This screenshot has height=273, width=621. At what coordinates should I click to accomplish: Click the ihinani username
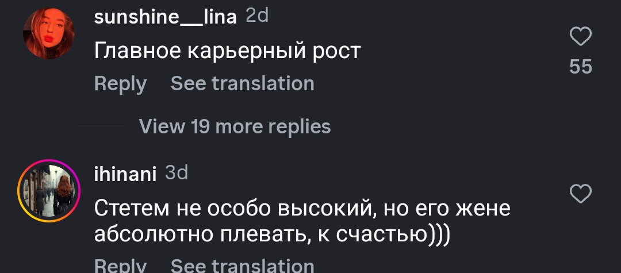click(x=125, y=173)
